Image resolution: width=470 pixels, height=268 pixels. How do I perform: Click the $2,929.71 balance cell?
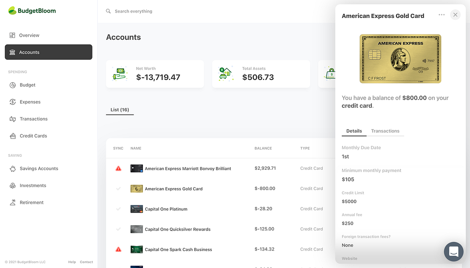265,168
